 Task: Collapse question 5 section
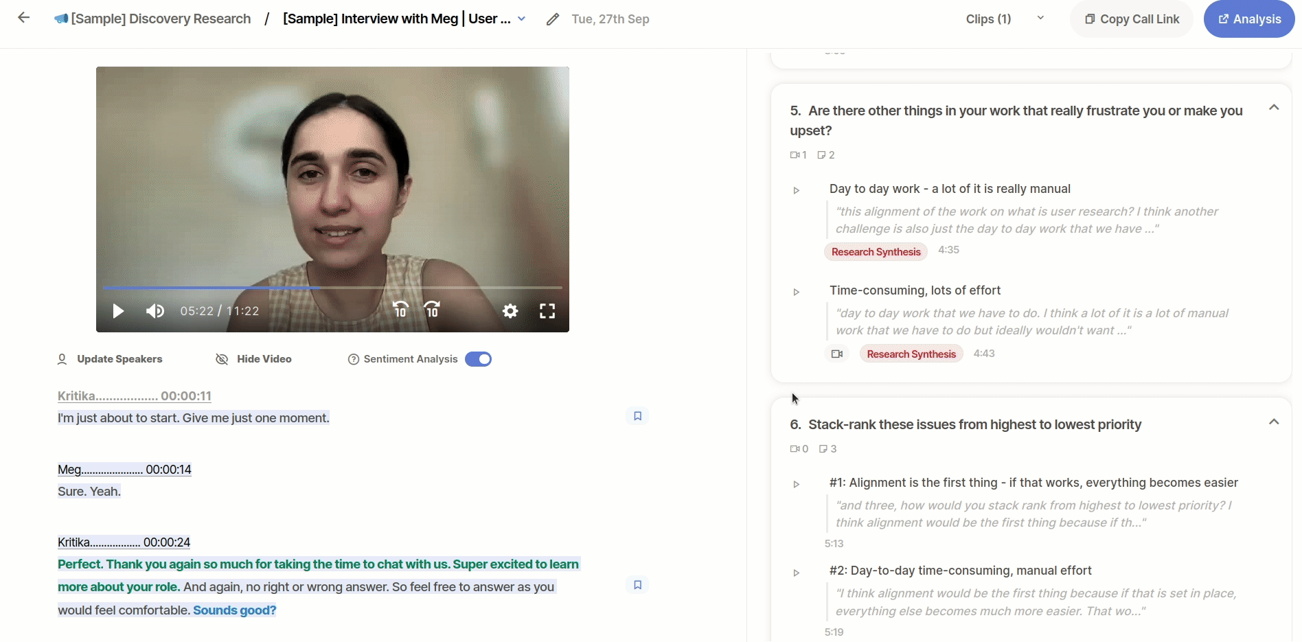tap(1274, 108)
